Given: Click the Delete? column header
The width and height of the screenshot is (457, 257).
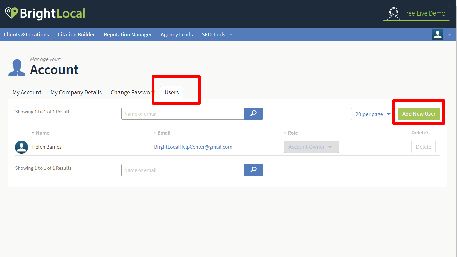Looking at the screenshot, I should (420, 133).
